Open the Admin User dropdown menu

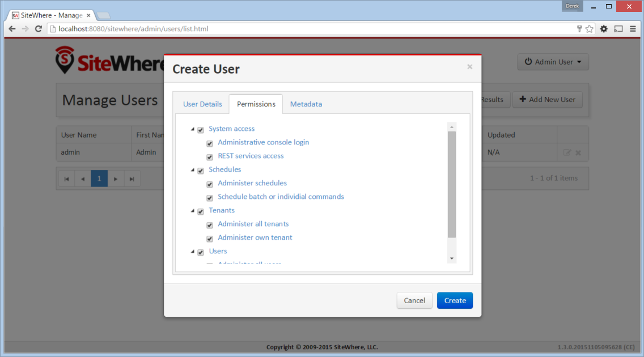[553, 62]
